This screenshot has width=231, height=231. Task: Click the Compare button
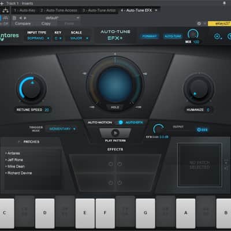23,24
